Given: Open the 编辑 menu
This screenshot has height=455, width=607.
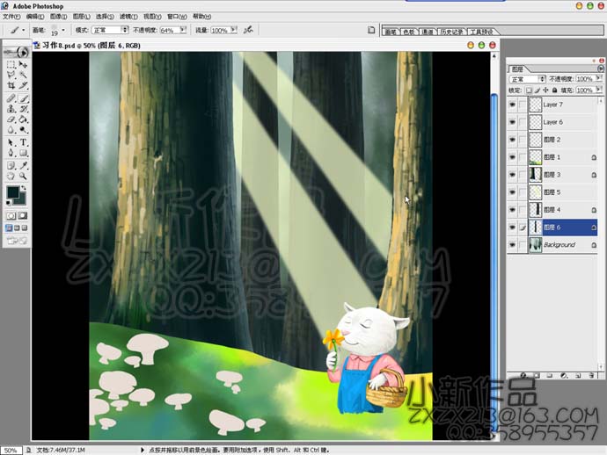Looking at the screenshot, I should tap(35, 17).
